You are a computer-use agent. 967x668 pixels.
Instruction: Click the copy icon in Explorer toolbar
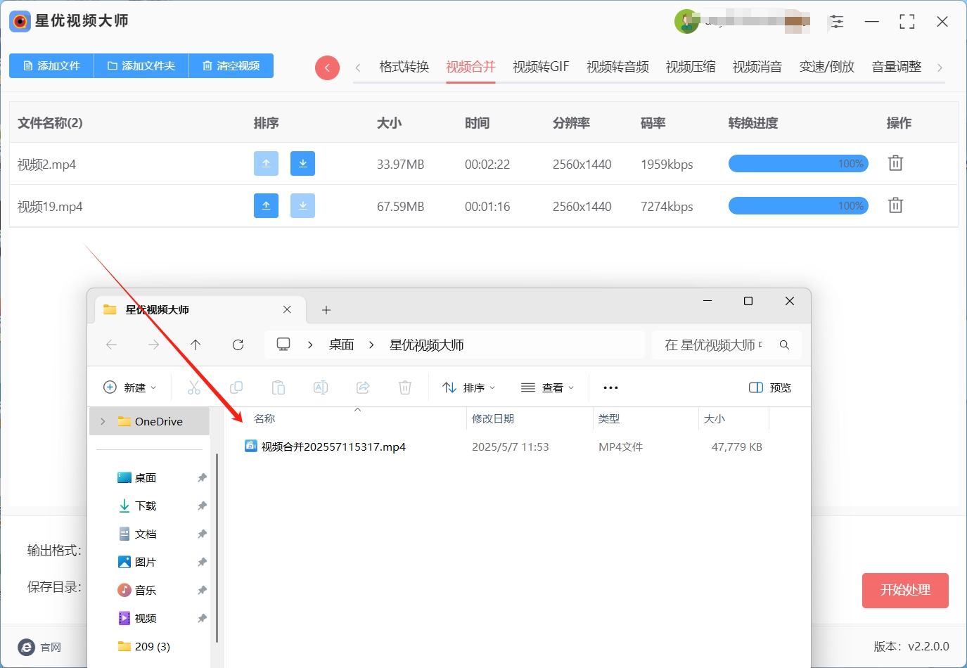pyautogui.click(x=236, y=387)
